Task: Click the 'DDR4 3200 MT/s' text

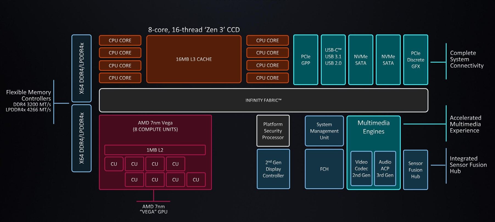Action: pos(32,104)
